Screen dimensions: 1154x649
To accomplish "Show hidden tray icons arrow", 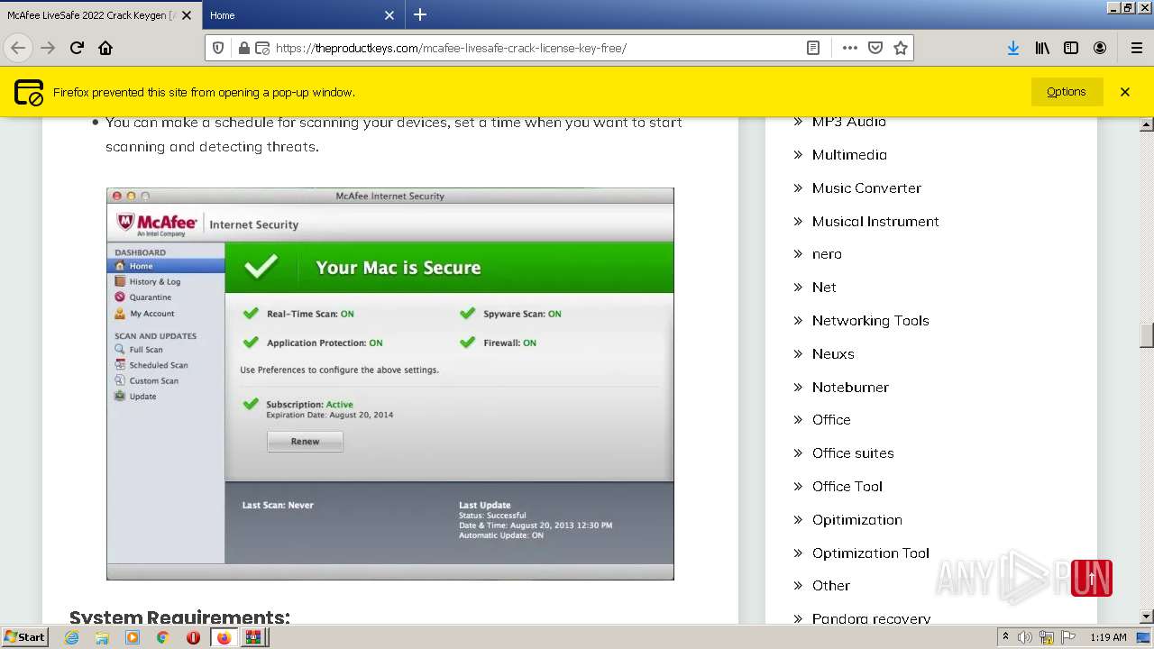I will pyautogui.click(x=1005, y=637).
